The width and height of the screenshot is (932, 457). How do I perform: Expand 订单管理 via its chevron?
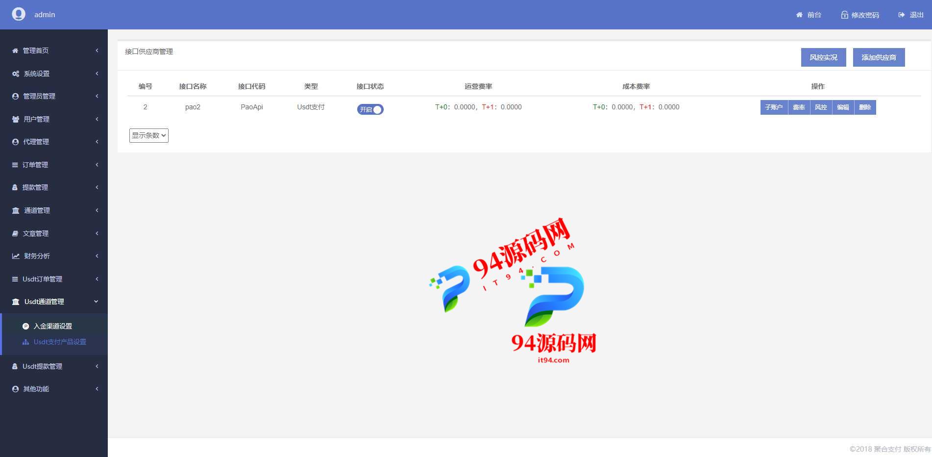[x=97, y=165]
